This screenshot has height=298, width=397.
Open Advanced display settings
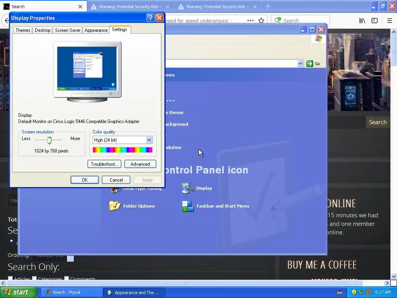[140, 164]
